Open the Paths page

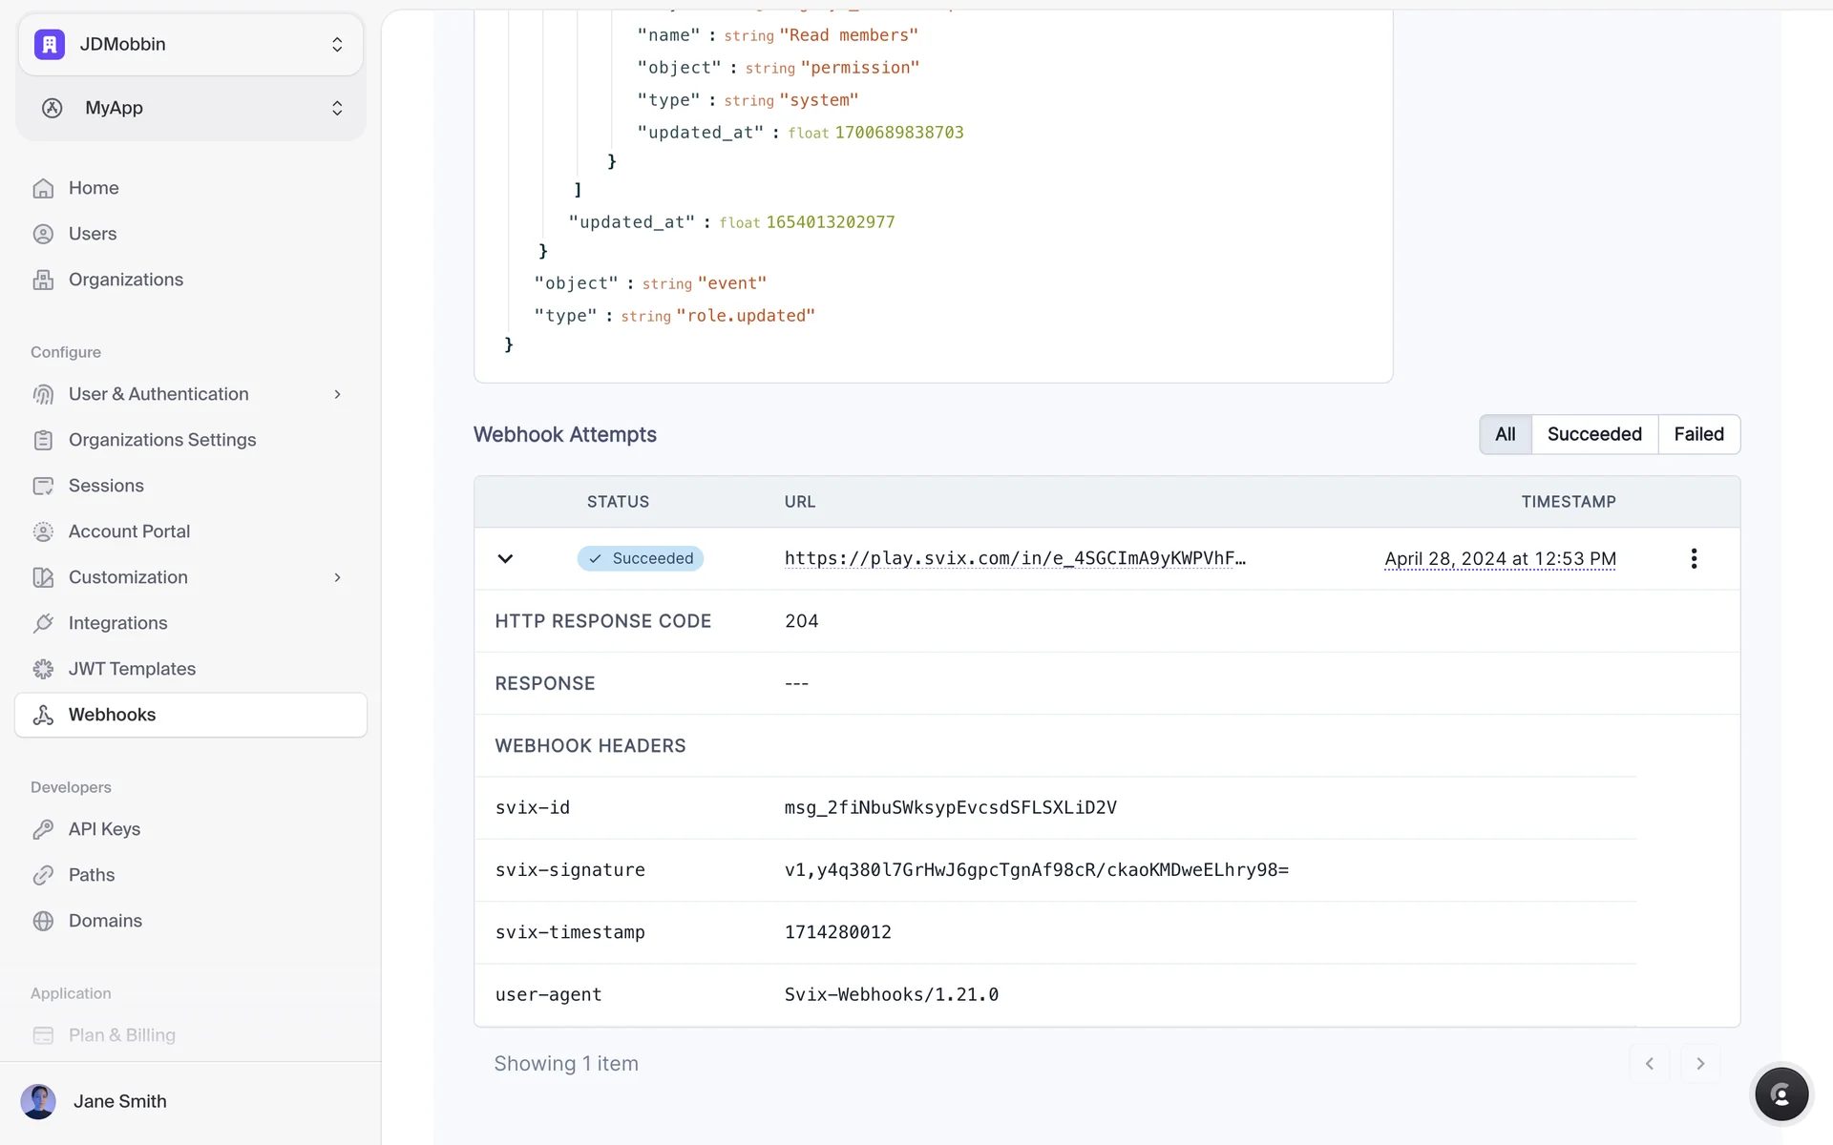click(x=92, y=875)
